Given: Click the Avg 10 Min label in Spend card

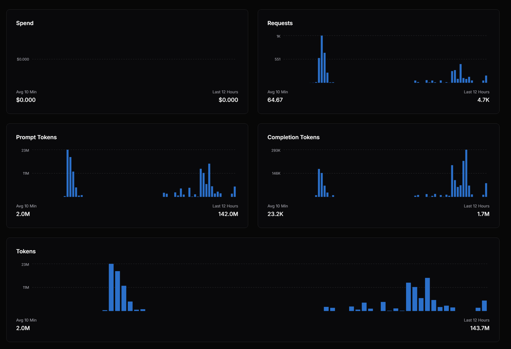Looking at the screenshot, I should 26,92.
